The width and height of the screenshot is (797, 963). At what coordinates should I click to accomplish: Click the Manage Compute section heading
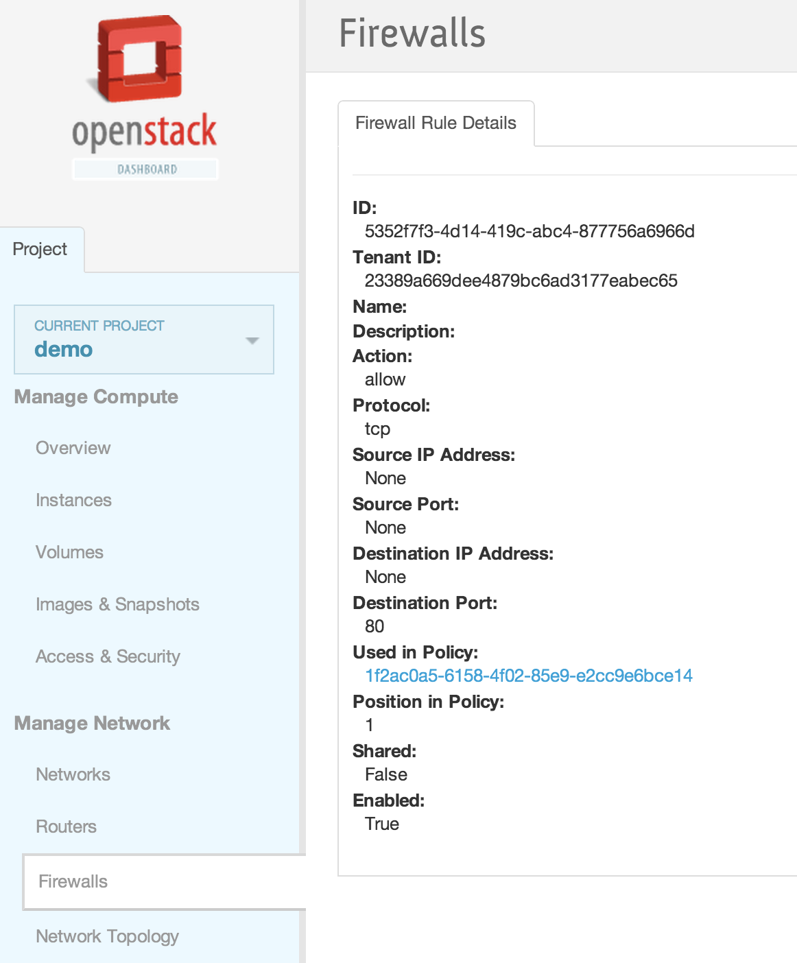click(96, 396)
